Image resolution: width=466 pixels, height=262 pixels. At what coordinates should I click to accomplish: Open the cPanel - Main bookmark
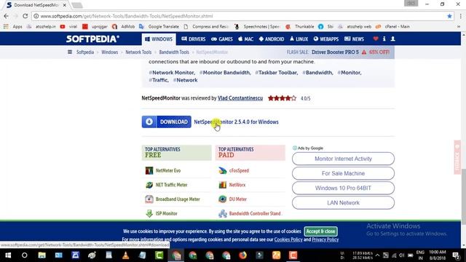[x=392, y=26]
